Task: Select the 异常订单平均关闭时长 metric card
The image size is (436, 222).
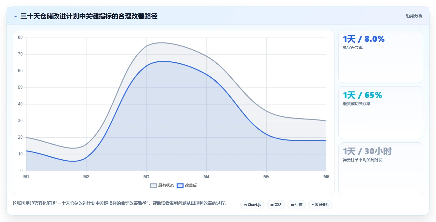Action: [x=381, y=169]
